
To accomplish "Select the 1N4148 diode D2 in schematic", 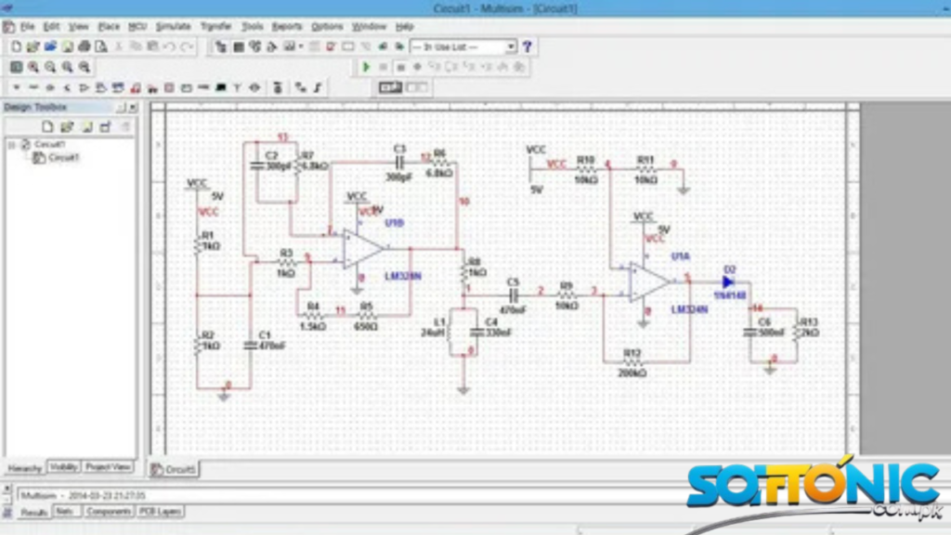I will click(728, 282).
